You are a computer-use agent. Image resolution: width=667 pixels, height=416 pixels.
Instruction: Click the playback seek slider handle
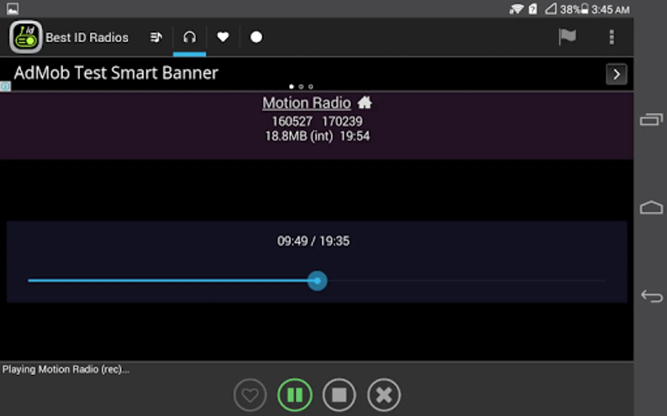tap(317, 281)
